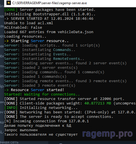
Task: Click the "Initializing Bootstrapper.dll (1.1.0.0).." line
Action: (50, 14)
